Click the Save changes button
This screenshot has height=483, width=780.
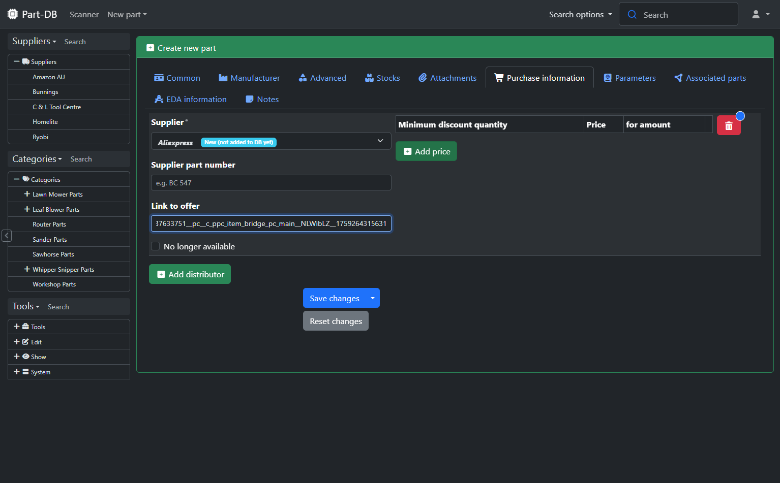(335, 298)
